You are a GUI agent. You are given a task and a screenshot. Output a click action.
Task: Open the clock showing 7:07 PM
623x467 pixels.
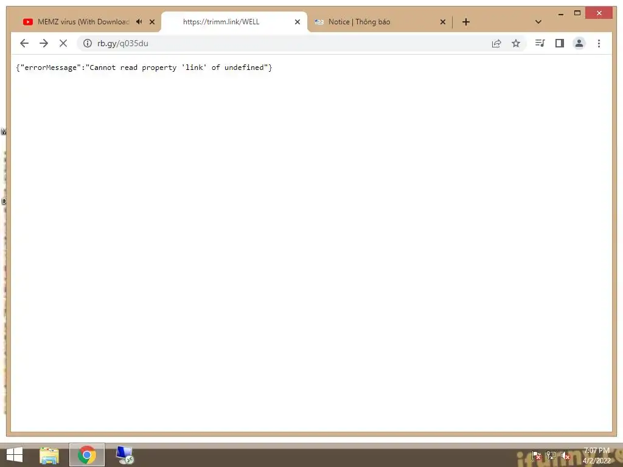tap(596, 455)
